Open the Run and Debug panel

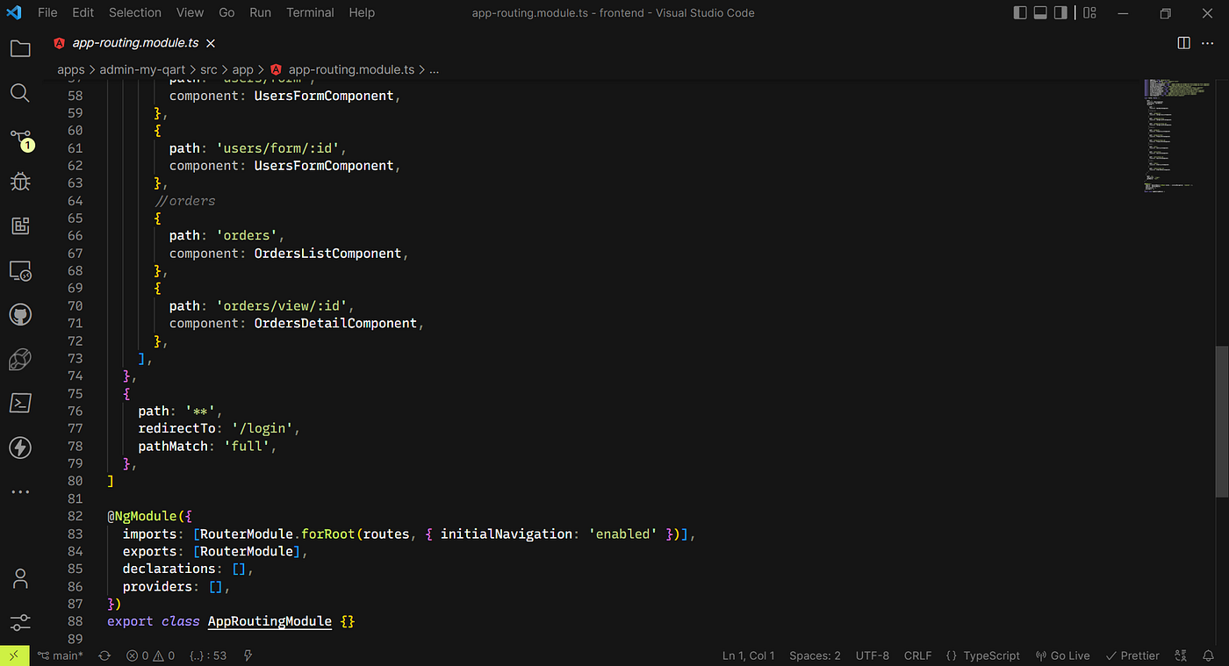point(19,182)
